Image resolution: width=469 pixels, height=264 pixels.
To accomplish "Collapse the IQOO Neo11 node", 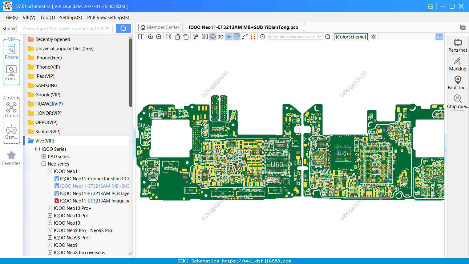I will coord(50,171).
